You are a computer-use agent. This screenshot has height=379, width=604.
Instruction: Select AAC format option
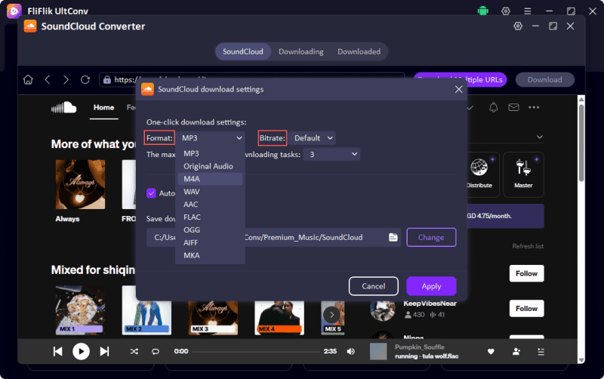click(210, 204)
